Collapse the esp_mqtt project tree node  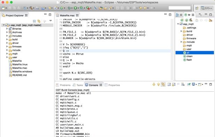click(x=4, y=25)
